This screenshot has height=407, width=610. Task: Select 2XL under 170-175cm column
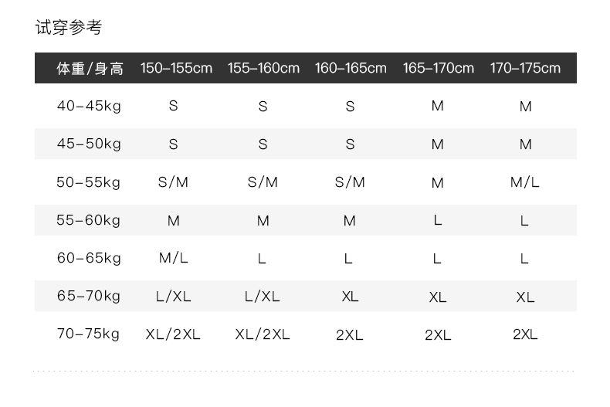(525, 334)
